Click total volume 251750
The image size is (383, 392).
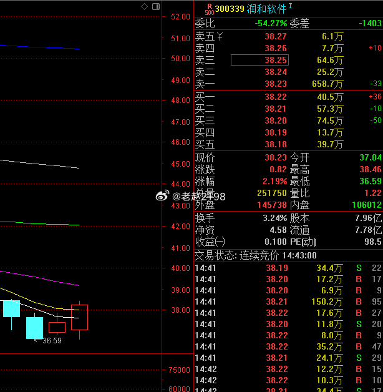[272, 193]
